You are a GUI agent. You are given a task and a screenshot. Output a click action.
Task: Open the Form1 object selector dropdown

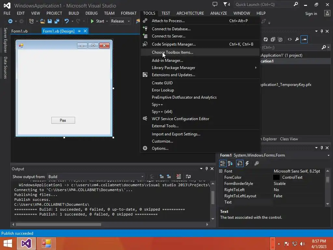coord(328,155)
